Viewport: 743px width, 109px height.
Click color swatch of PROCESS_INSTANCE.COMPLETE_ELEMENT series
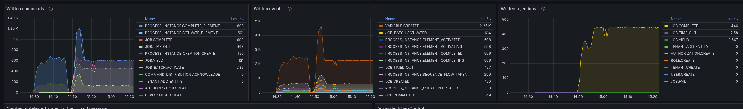click(141, 26)
